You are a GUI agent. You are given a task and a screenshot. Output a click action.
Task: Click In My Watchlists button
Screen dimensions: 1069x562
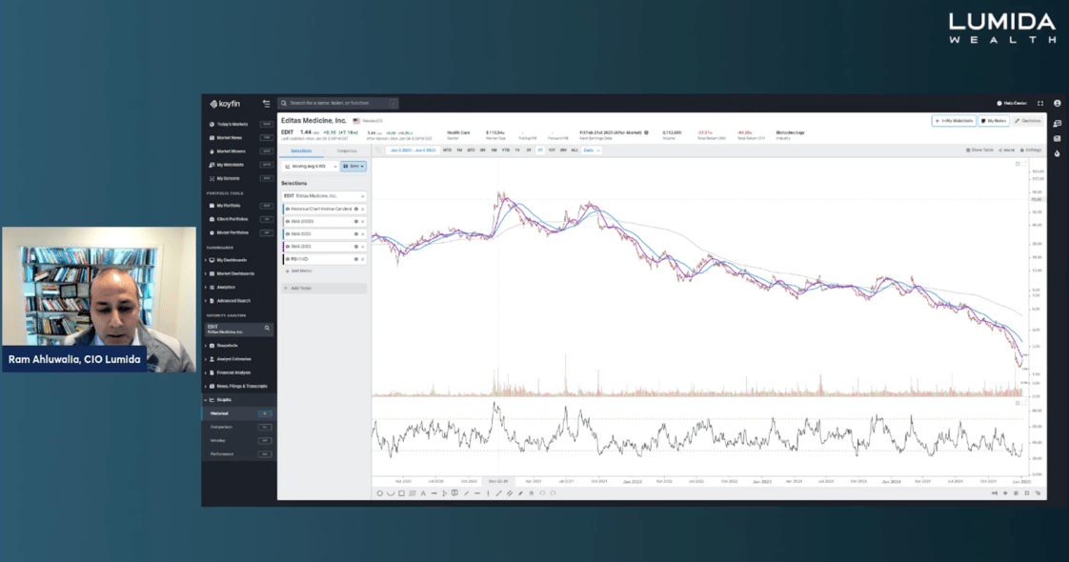point(954,121)
